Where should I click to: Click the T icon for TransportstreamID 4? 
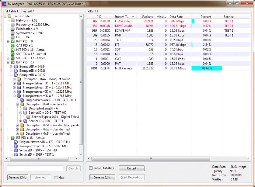pyautogui.click(x=19, y=92)
